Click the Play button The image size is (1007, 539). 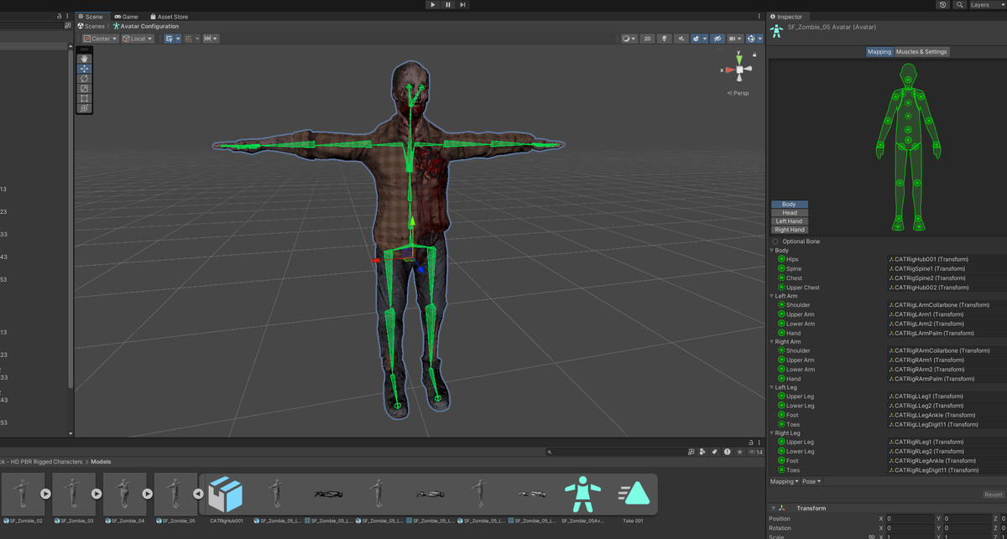point(433,5)
